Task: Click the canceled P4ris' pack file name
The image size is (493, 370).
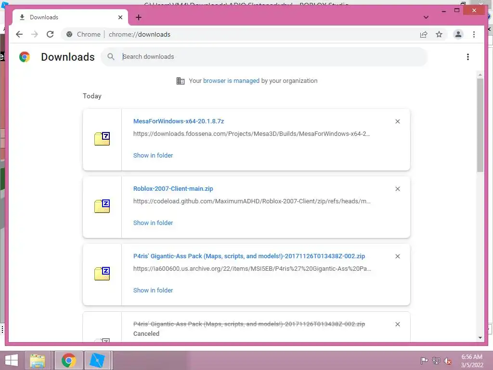Action: click(x=249, y=324)
